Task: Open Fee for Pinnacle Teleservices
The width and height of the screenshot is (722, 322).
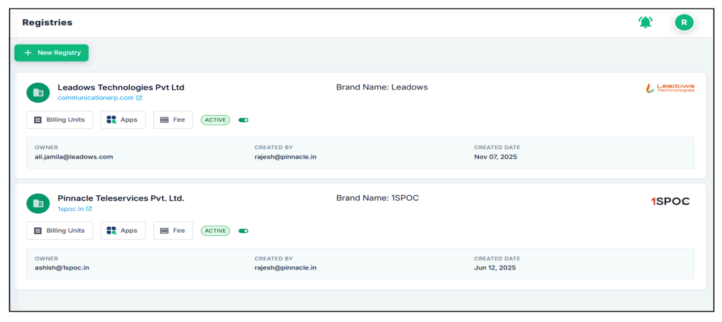Action: [173, 231]
